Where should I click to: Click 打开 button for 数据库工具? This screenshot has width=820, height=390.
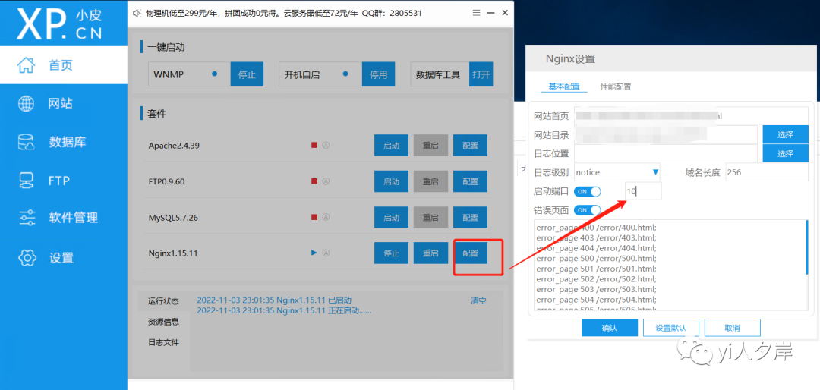tap(481, 74)
